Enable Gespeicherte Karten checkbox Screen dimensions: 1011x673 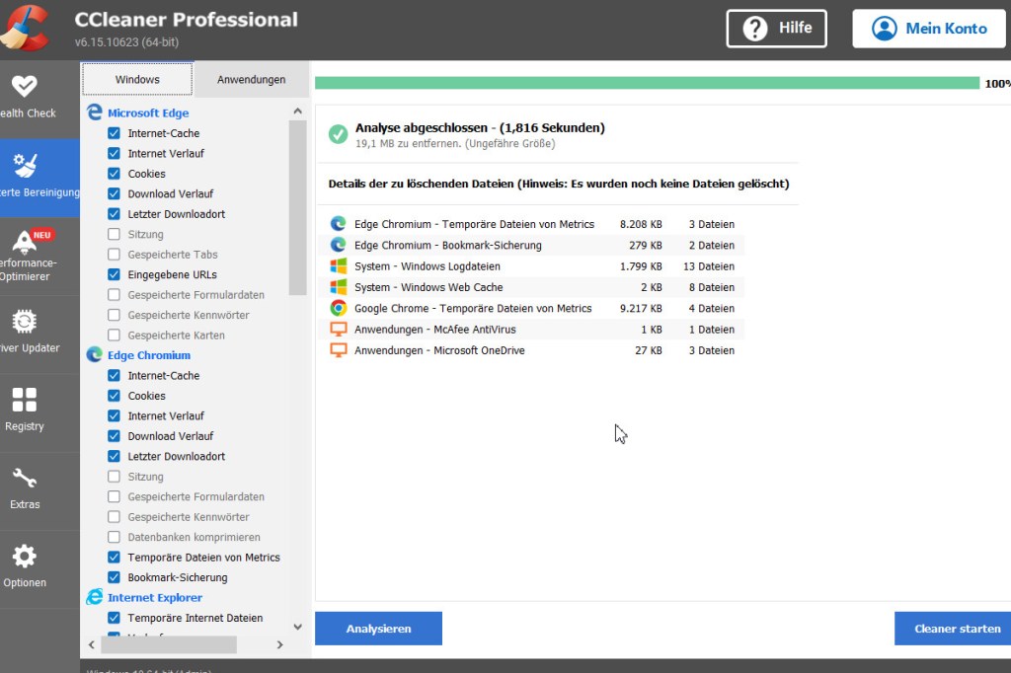click(115, 335)
